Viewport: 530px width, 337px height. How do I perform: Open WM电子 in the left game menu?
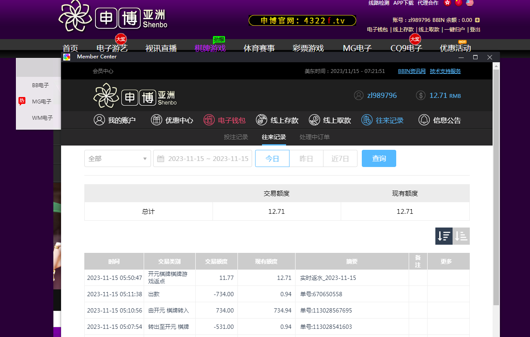tap(42, 118)
